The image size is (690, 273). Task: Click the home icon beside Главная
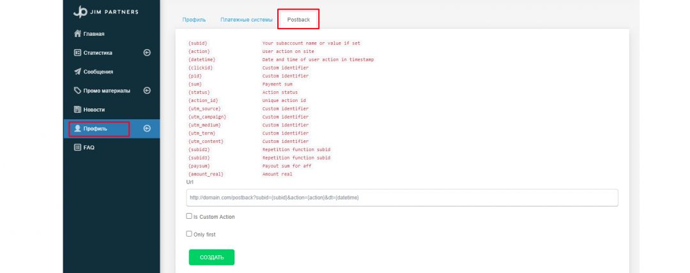click(x=77, y=34)
